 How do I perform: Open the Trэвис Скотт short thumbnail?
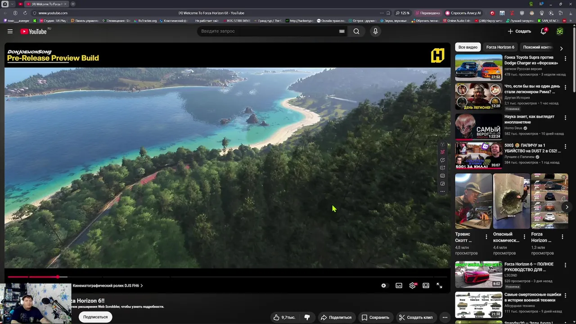(473, 201)
